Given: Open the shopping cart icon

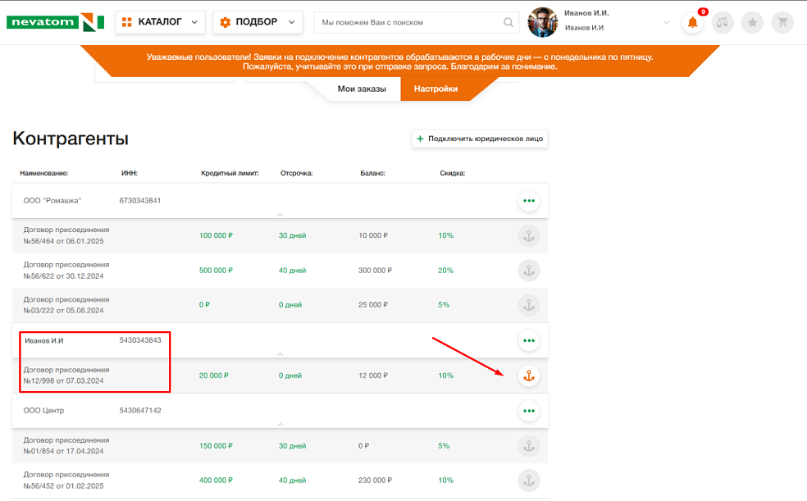Looking at the screenshot, I should 782,23.
